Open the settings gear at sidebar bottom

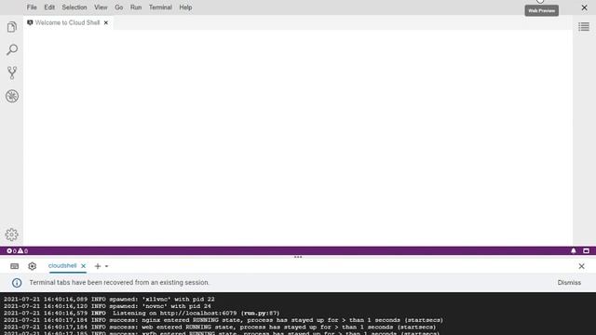pos(12,234)
